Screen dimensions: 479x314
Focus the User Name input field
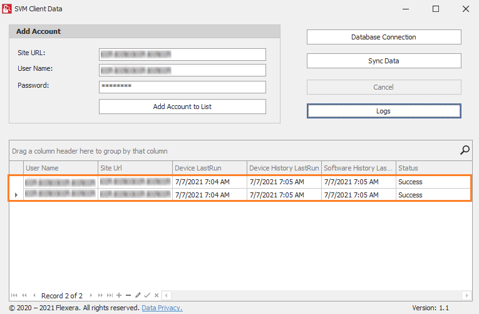point(182,70)
